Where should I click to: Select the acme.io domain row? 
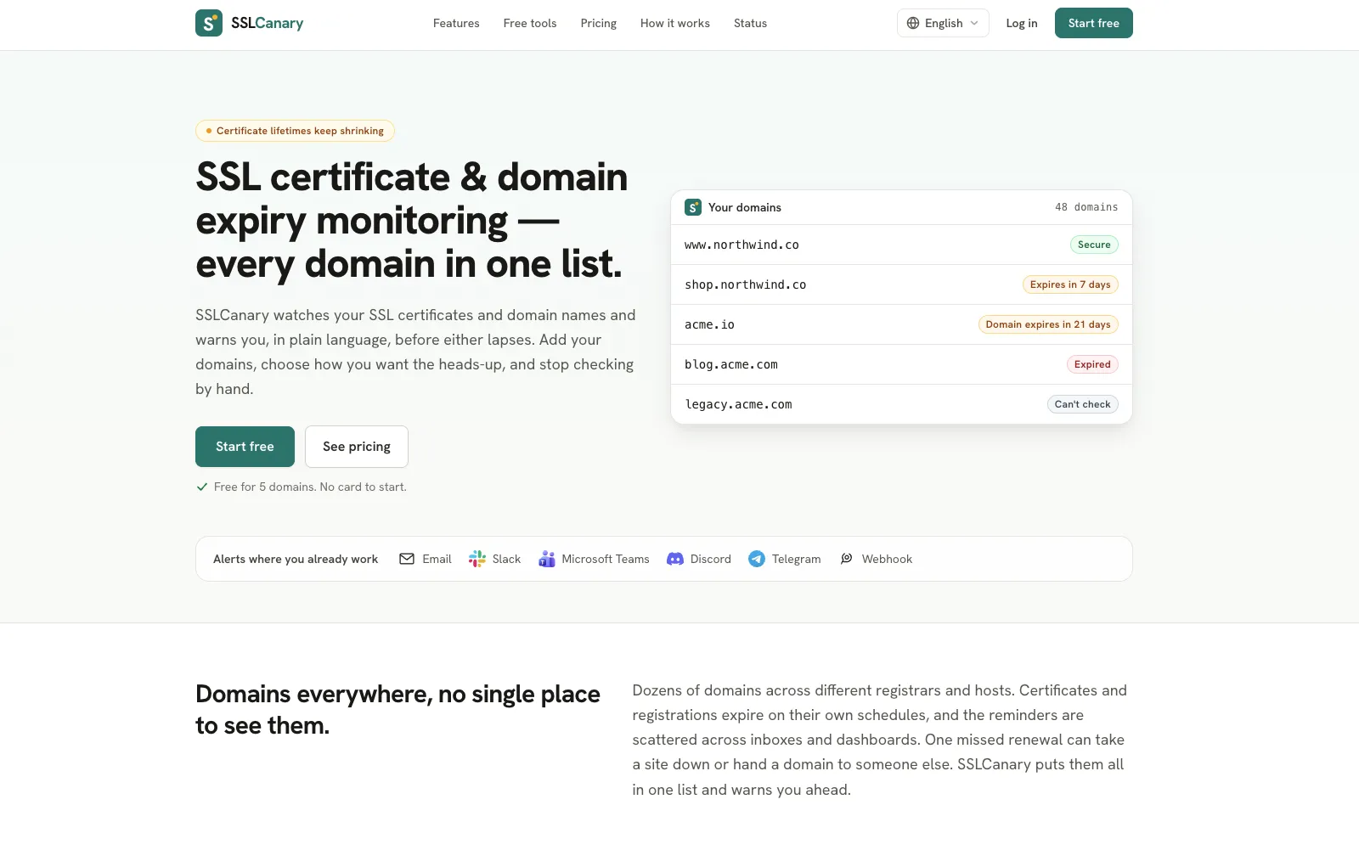click(x=901, y=324)
